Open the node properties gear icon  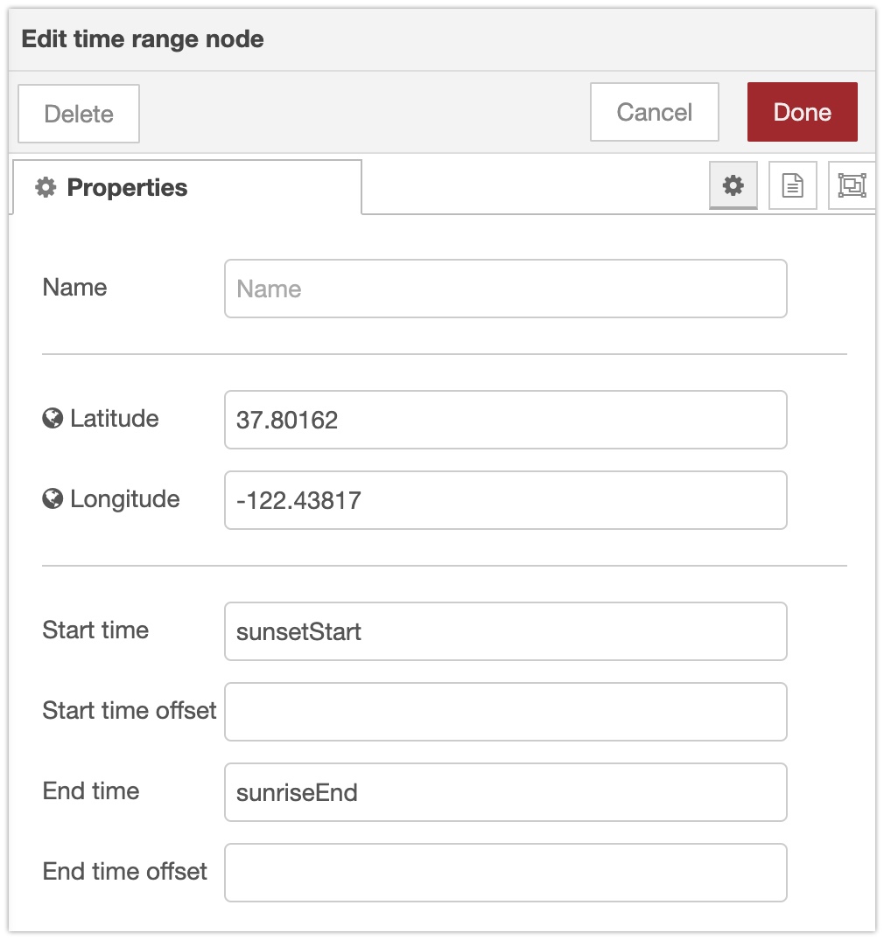[733, 185]
